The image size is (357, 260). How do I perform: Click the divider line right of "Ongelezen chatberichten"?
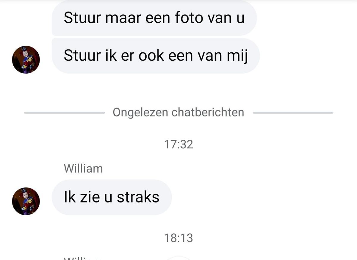point(293,113)
